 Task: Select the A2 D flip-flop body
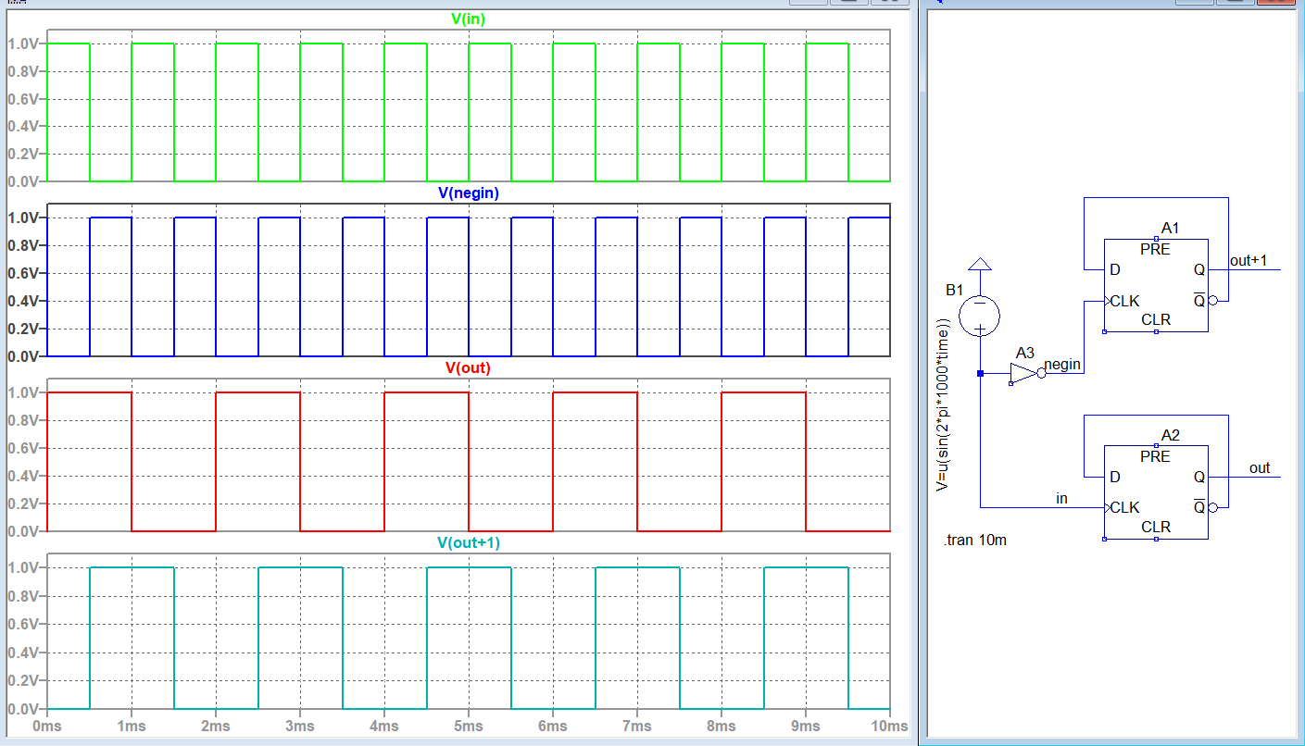[1155, 492]
